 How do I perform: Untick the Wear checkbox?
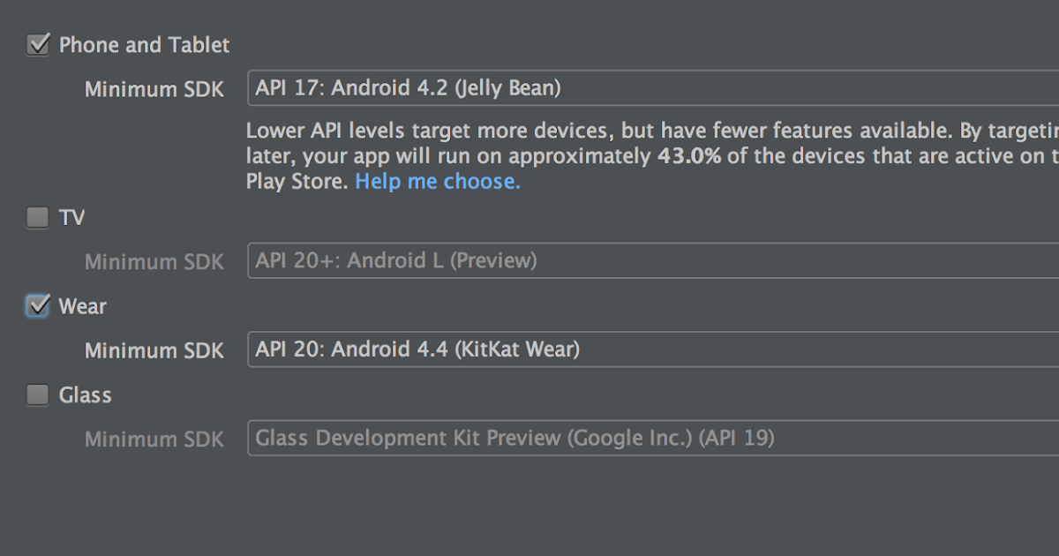(38, 306)
